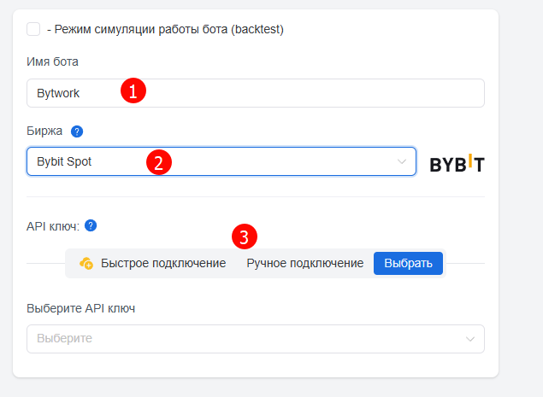
Task: Switch to the Ручное подключение tab
Action: pos(304,263)
